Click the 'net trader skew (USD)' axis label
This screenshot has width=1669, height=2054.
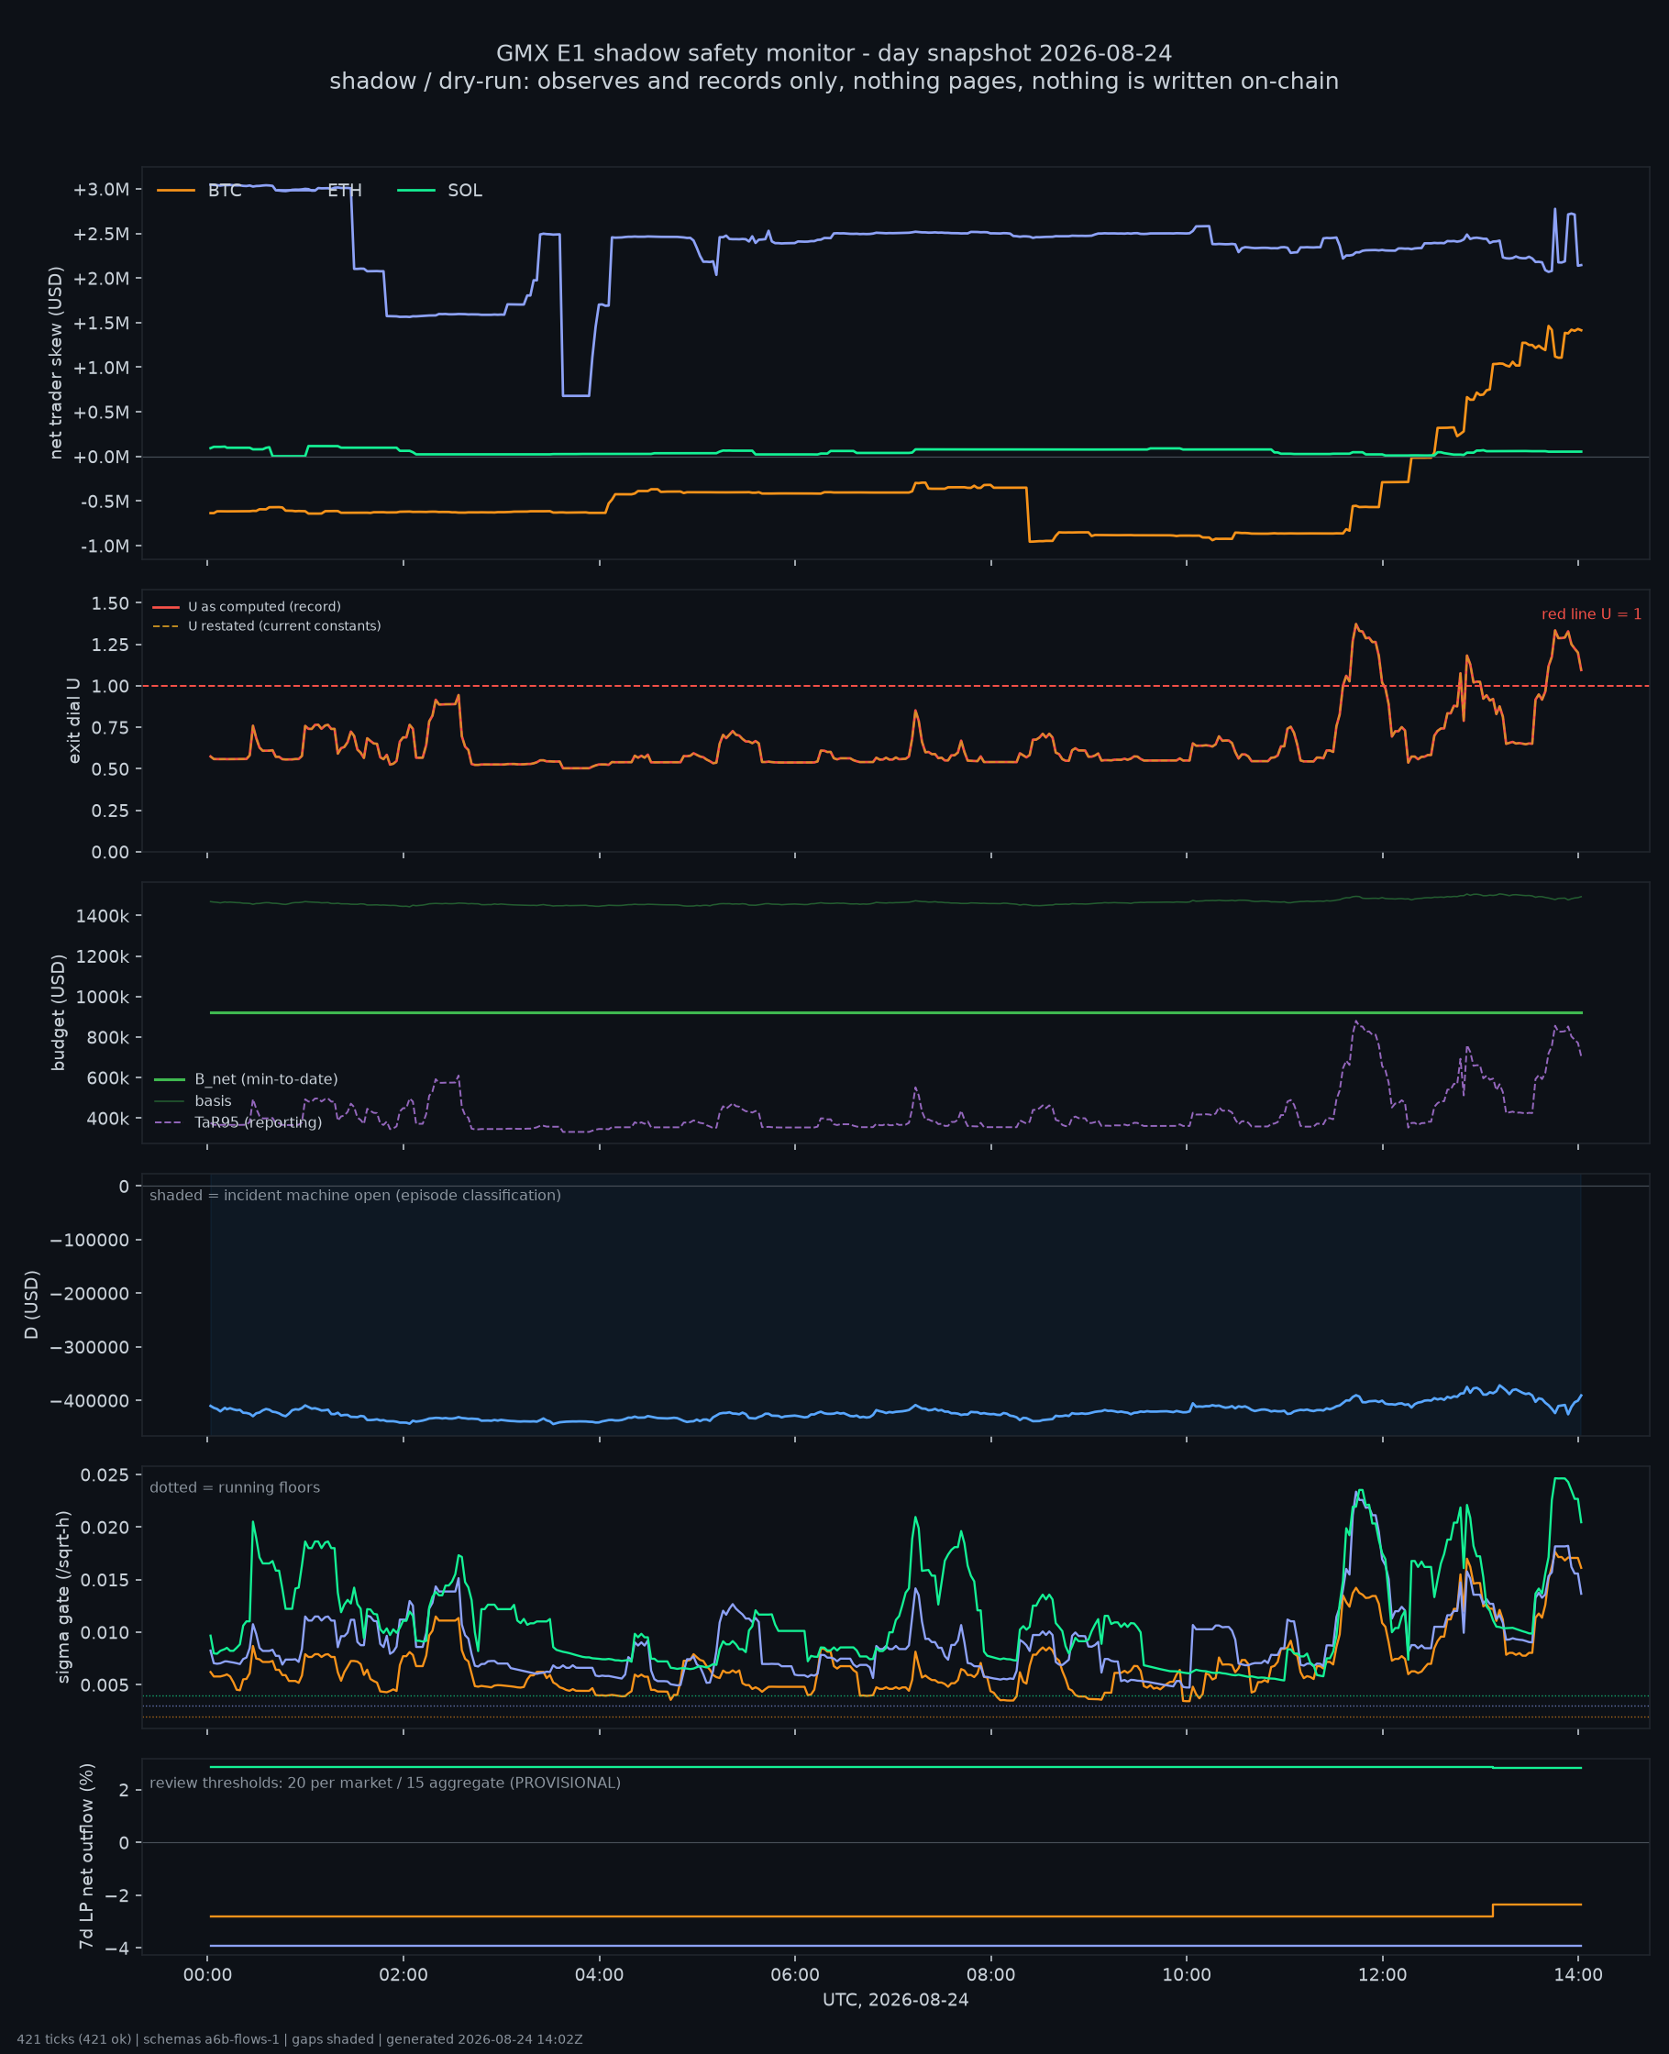(56, 363)
